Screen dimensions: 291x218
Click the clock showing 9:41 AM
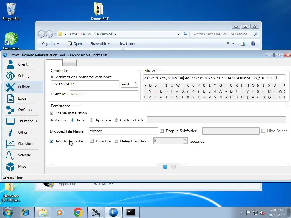click(x=277, y=213)
